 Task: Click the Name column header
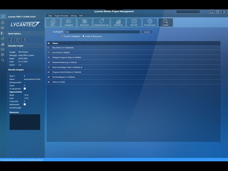click(x=68, y=43)
